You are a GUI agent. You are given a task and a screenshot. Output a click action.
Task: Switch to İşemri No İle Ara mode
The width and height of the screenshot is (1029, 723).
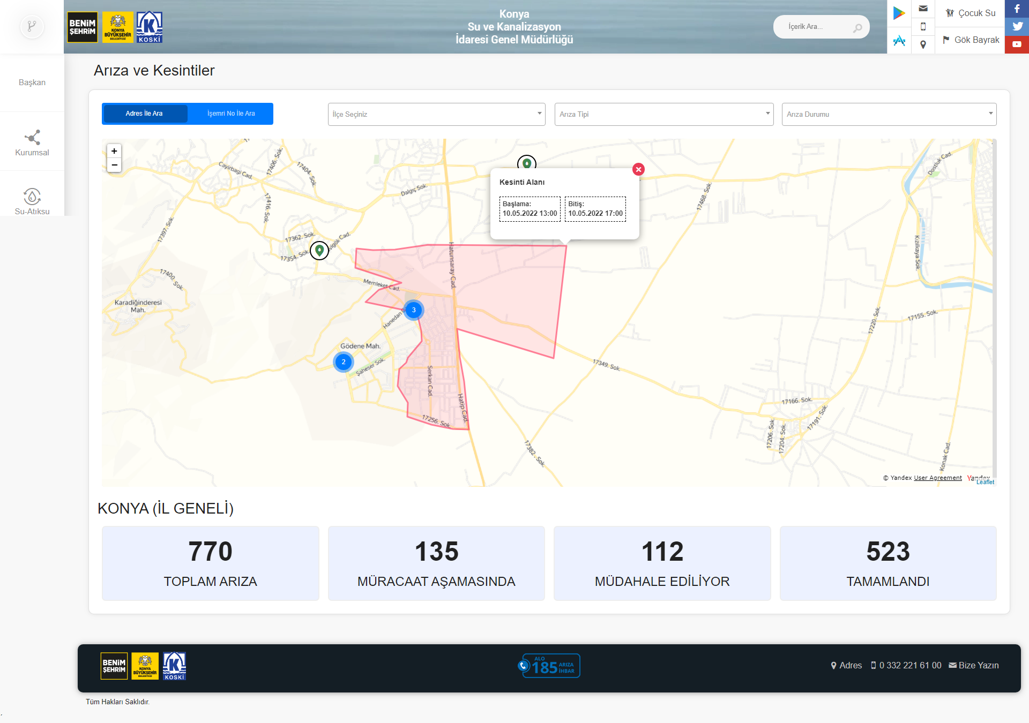(x=231, y=114)
